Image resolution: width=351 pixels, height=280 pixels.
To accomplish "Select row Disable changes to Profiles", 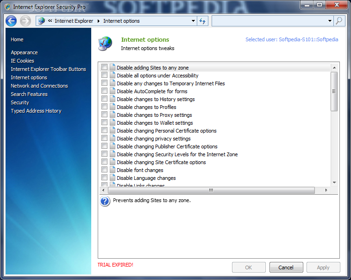I will (x=215, y=107).
